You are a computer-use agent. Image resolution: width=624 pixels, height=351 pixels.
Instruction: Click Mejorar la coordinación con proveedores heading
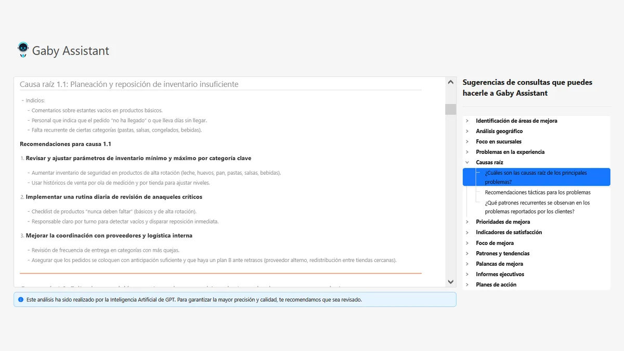109,236
